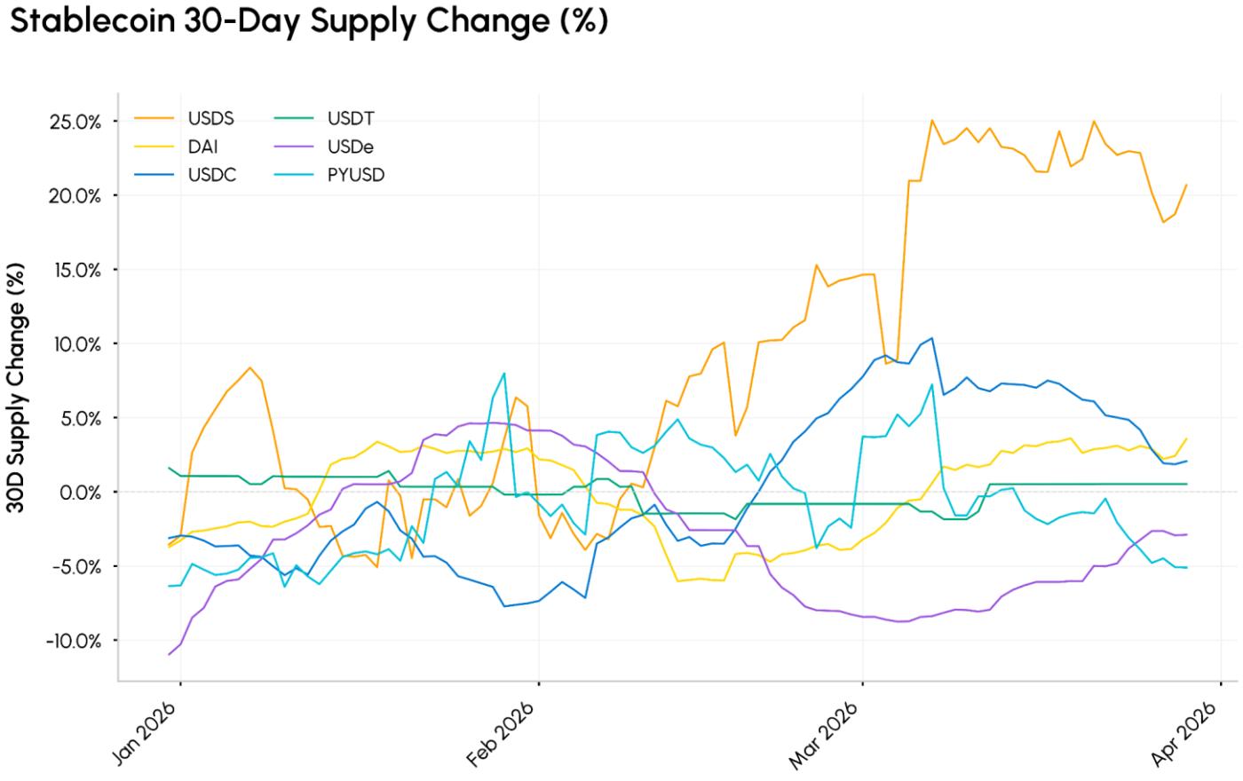Select the USDC legend label
1243x781 pixels.
click(211, 175)
